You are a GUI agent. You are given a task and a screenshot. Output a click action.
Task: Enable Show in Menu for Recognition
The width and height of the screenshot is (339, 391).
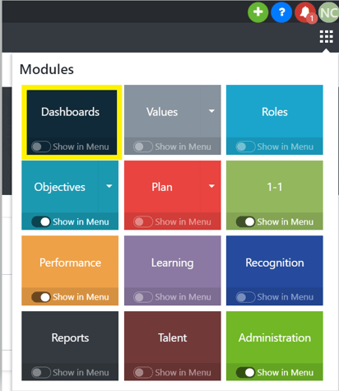click(245, 297)
